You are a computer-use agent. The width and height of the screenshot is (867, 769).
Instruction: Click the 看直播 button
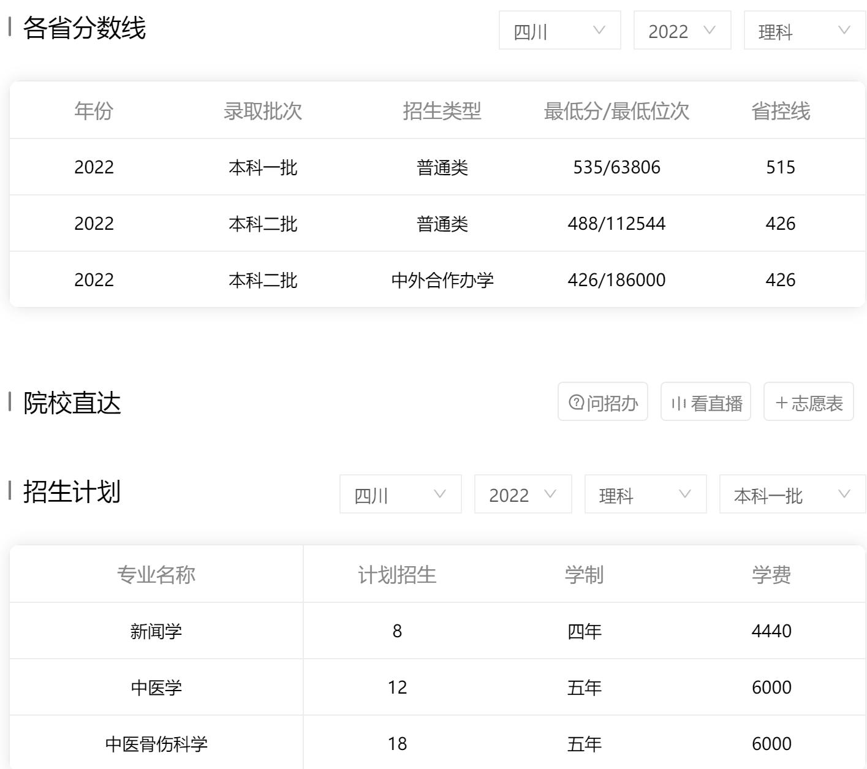tap(705, 402)
